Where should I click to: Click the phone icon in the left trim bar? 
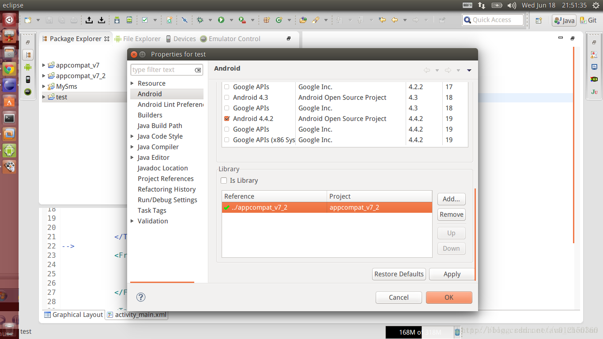28,79
